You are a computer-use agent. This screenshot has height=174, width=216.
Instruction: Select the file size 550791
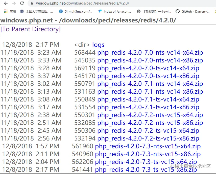(85, 84)
